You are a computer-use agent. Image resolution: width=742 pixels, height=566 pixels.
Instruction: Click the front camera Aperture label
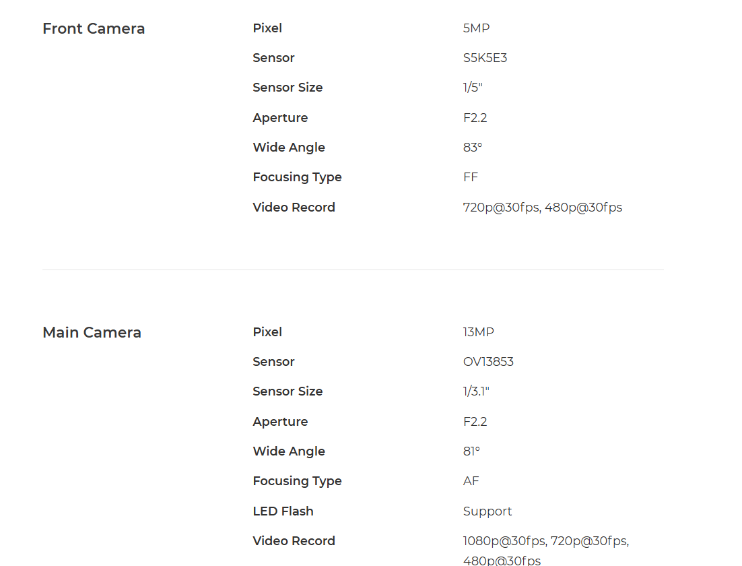(280, 117)
